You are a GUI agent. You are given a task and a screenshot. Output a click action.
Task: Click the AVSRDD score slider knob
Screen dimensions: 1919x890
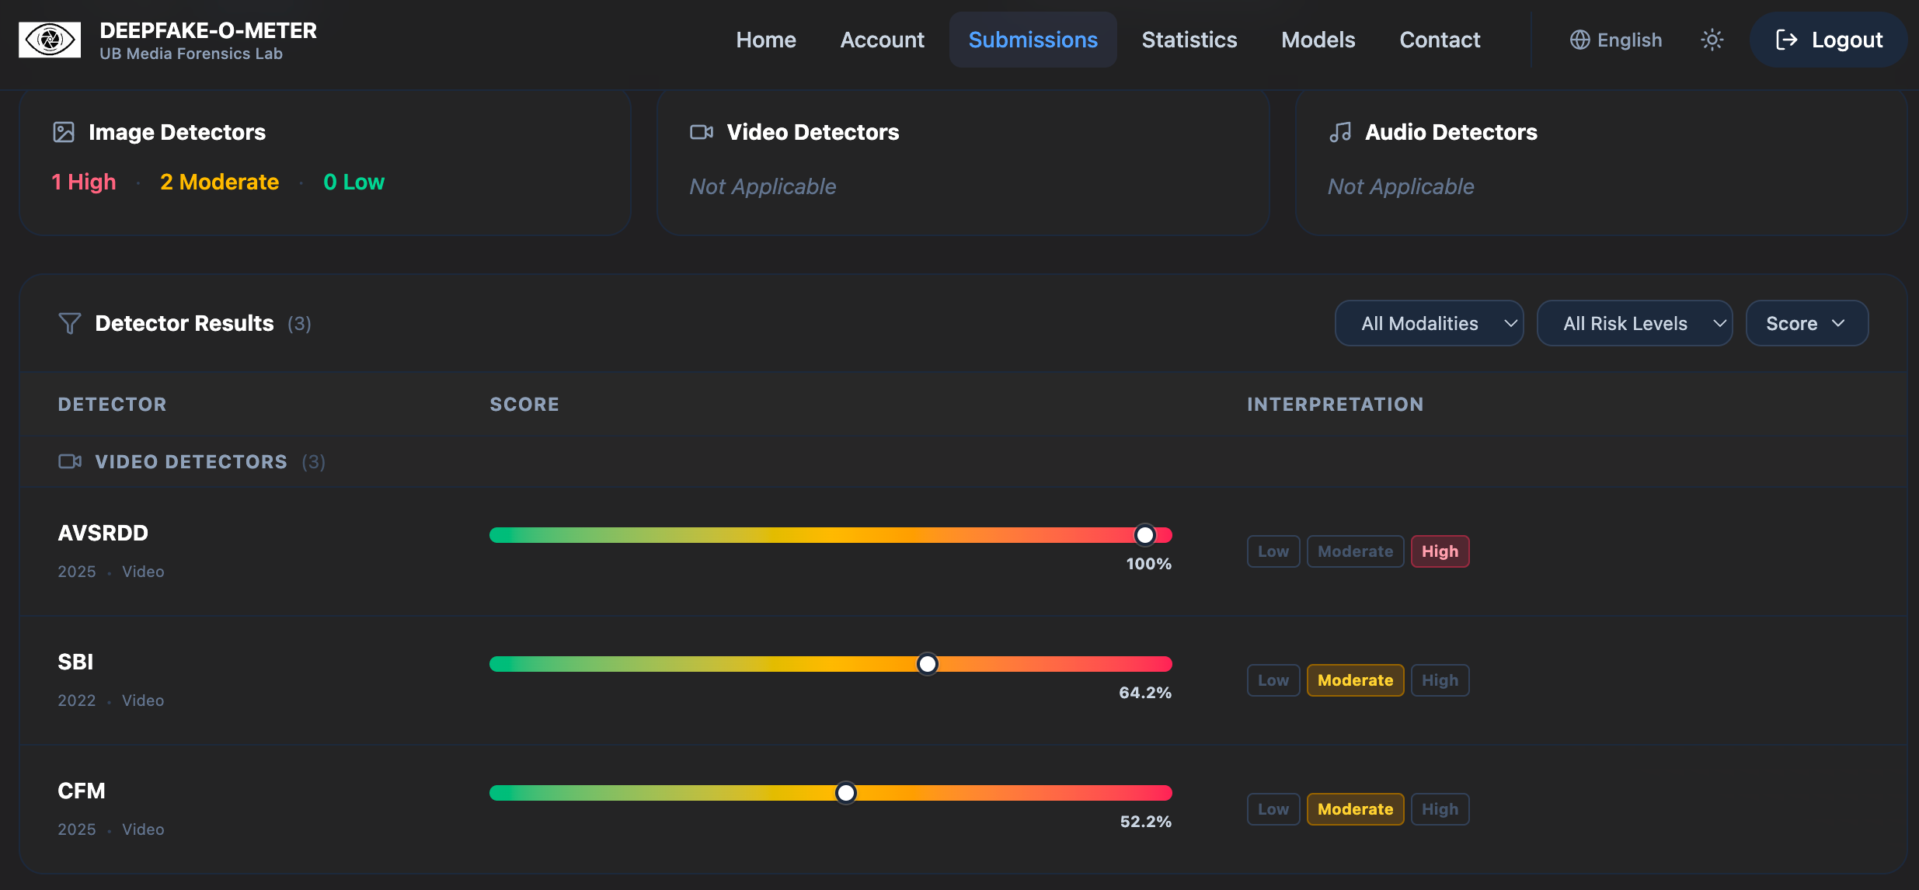coord(1145,535)
